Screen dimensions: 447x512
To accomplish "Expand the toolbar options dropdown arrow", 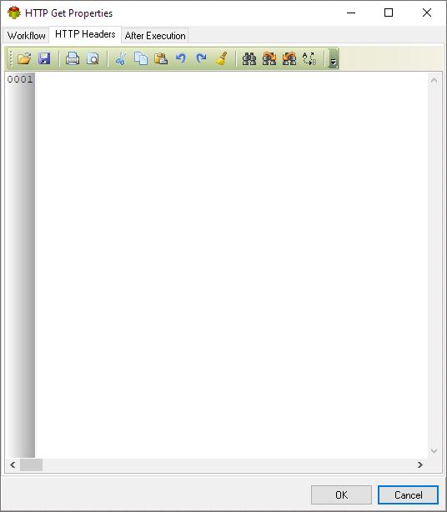I will pos(333,59).
